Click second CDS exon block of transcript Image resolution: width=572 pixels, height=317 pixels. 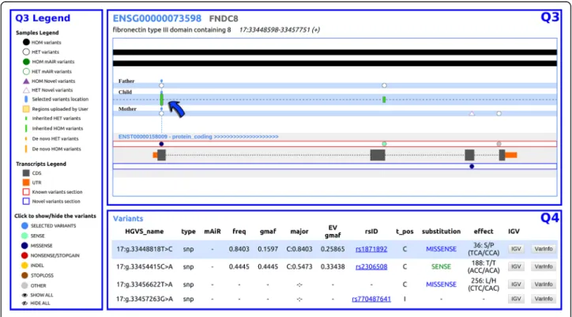(x=378, y=155)
